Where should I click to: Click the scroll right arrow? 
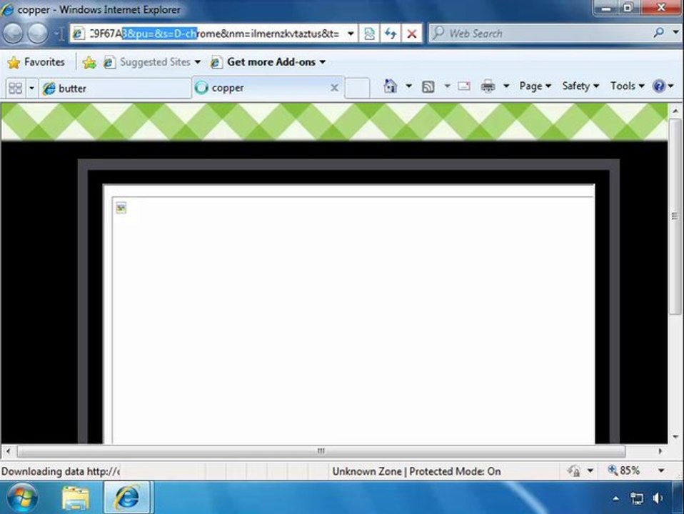660,450
